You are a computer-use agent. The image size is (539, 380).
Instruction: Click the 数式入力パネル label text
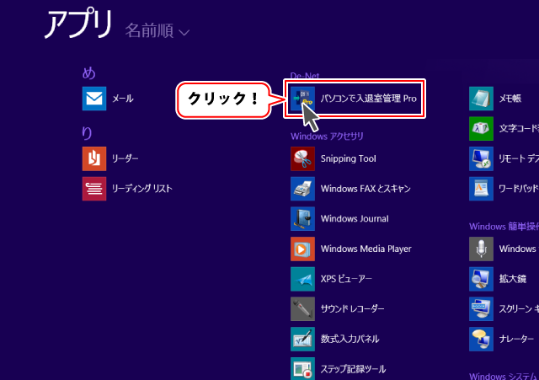[x=350, y=339]
